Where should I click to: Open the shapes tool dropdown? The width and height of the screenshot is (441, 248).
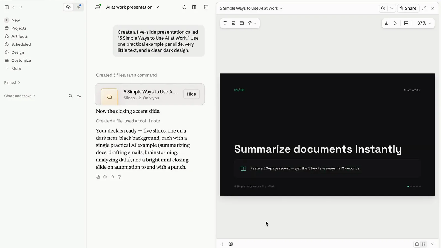(x=252, y=23)
